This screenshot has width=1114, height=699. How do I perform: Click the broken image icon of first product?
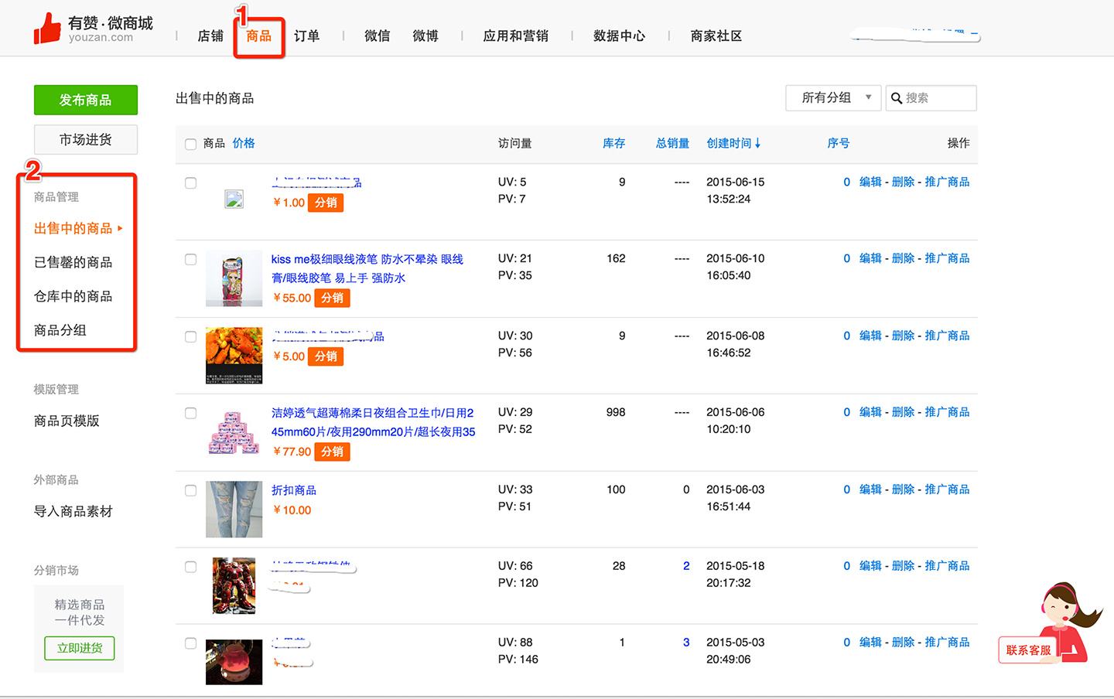tap(234, 199)
